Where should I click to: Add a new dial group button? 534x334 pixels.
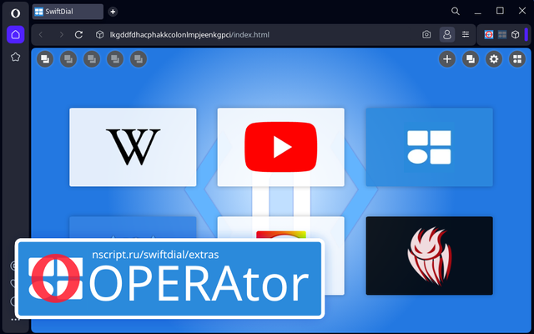tap(471, 59)
